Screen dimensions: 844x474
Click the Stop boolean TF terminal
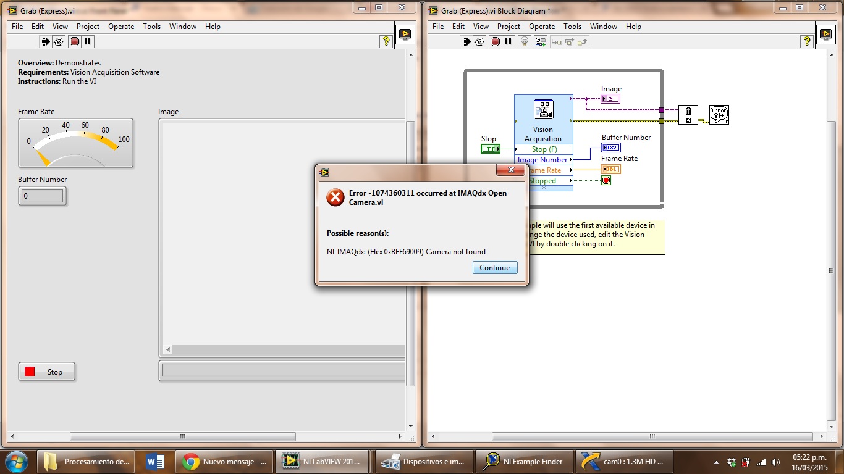491,149
